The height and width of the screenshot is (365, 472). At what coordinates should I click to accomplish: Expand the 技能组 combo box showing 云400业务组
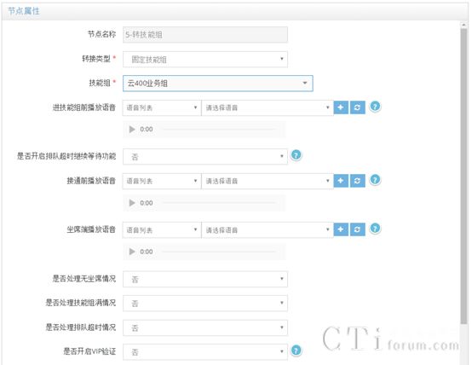(218, 84)
